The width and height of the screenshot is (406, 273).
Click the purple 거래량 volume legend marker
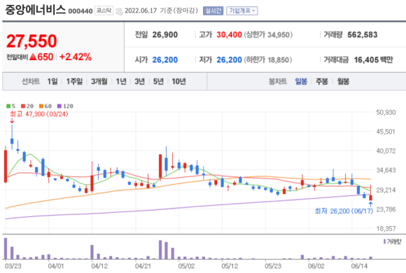point(384,241)
